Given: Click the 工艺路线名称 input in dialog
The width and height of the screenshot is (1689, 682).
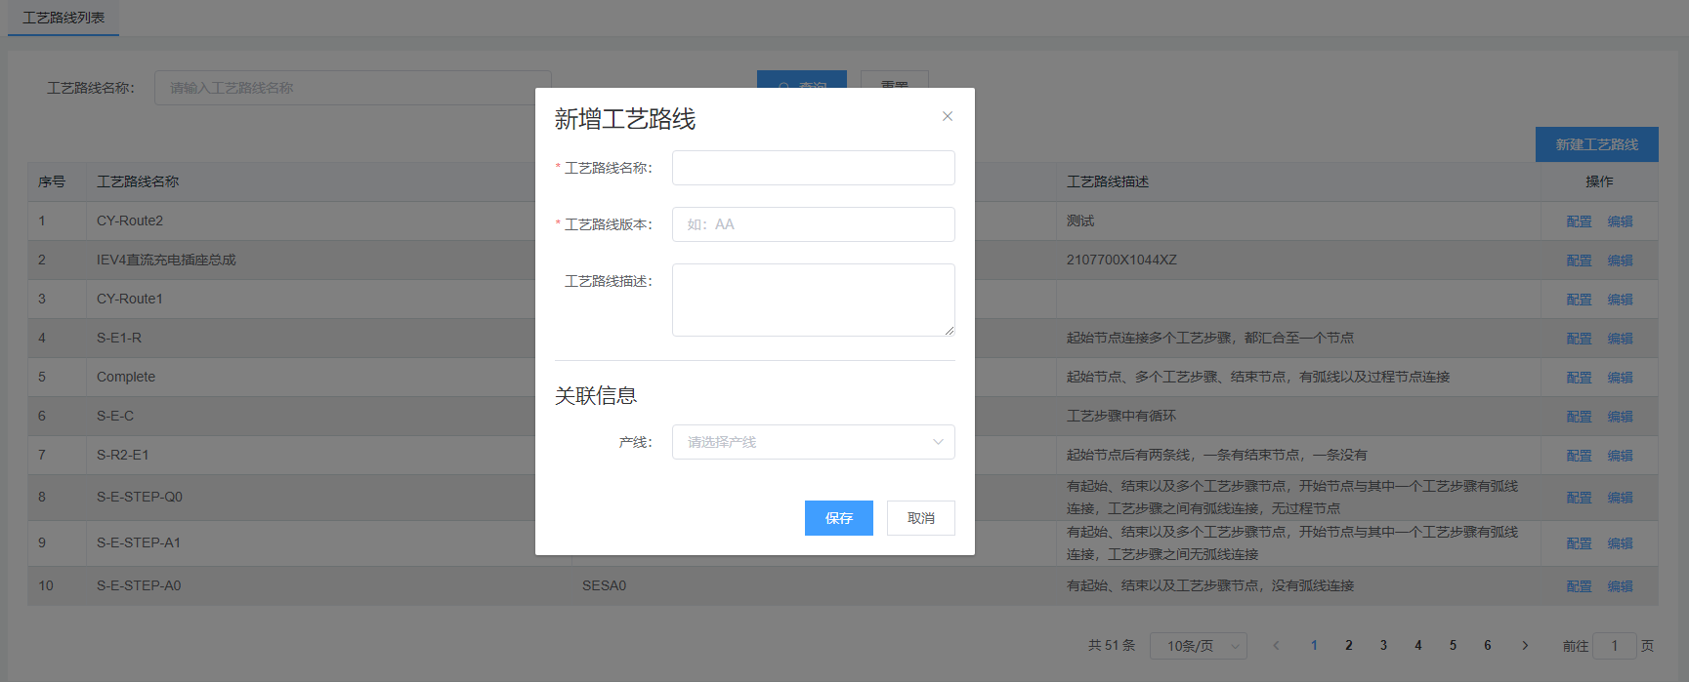Looking at the screenshot, I should pos(813,168).
